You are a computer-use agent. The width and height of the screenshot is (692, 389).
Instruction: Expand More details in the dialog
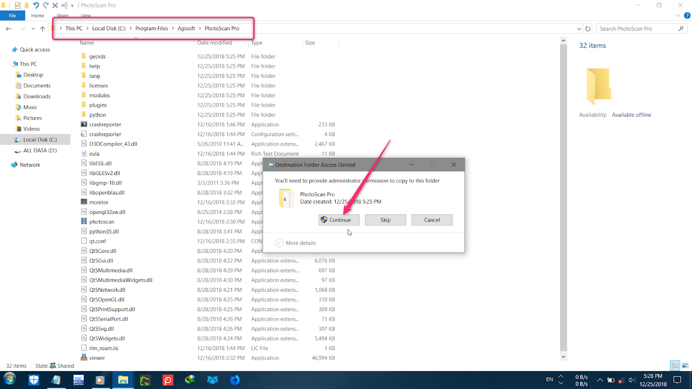click(296, 243)
